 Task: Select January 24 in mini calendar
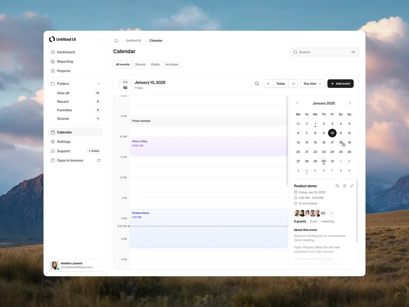click(x=332, y=152)
